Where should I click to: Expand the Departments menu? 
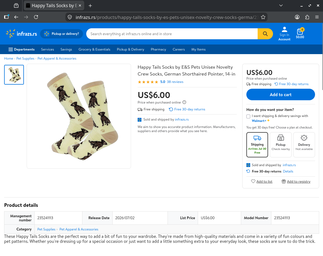(21, 49)
